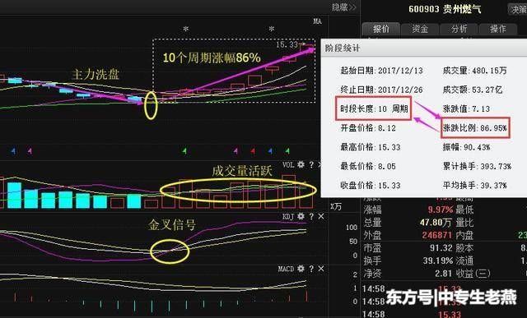Collapse the side panel with 隐藏>> button

[x=344, y=7]
